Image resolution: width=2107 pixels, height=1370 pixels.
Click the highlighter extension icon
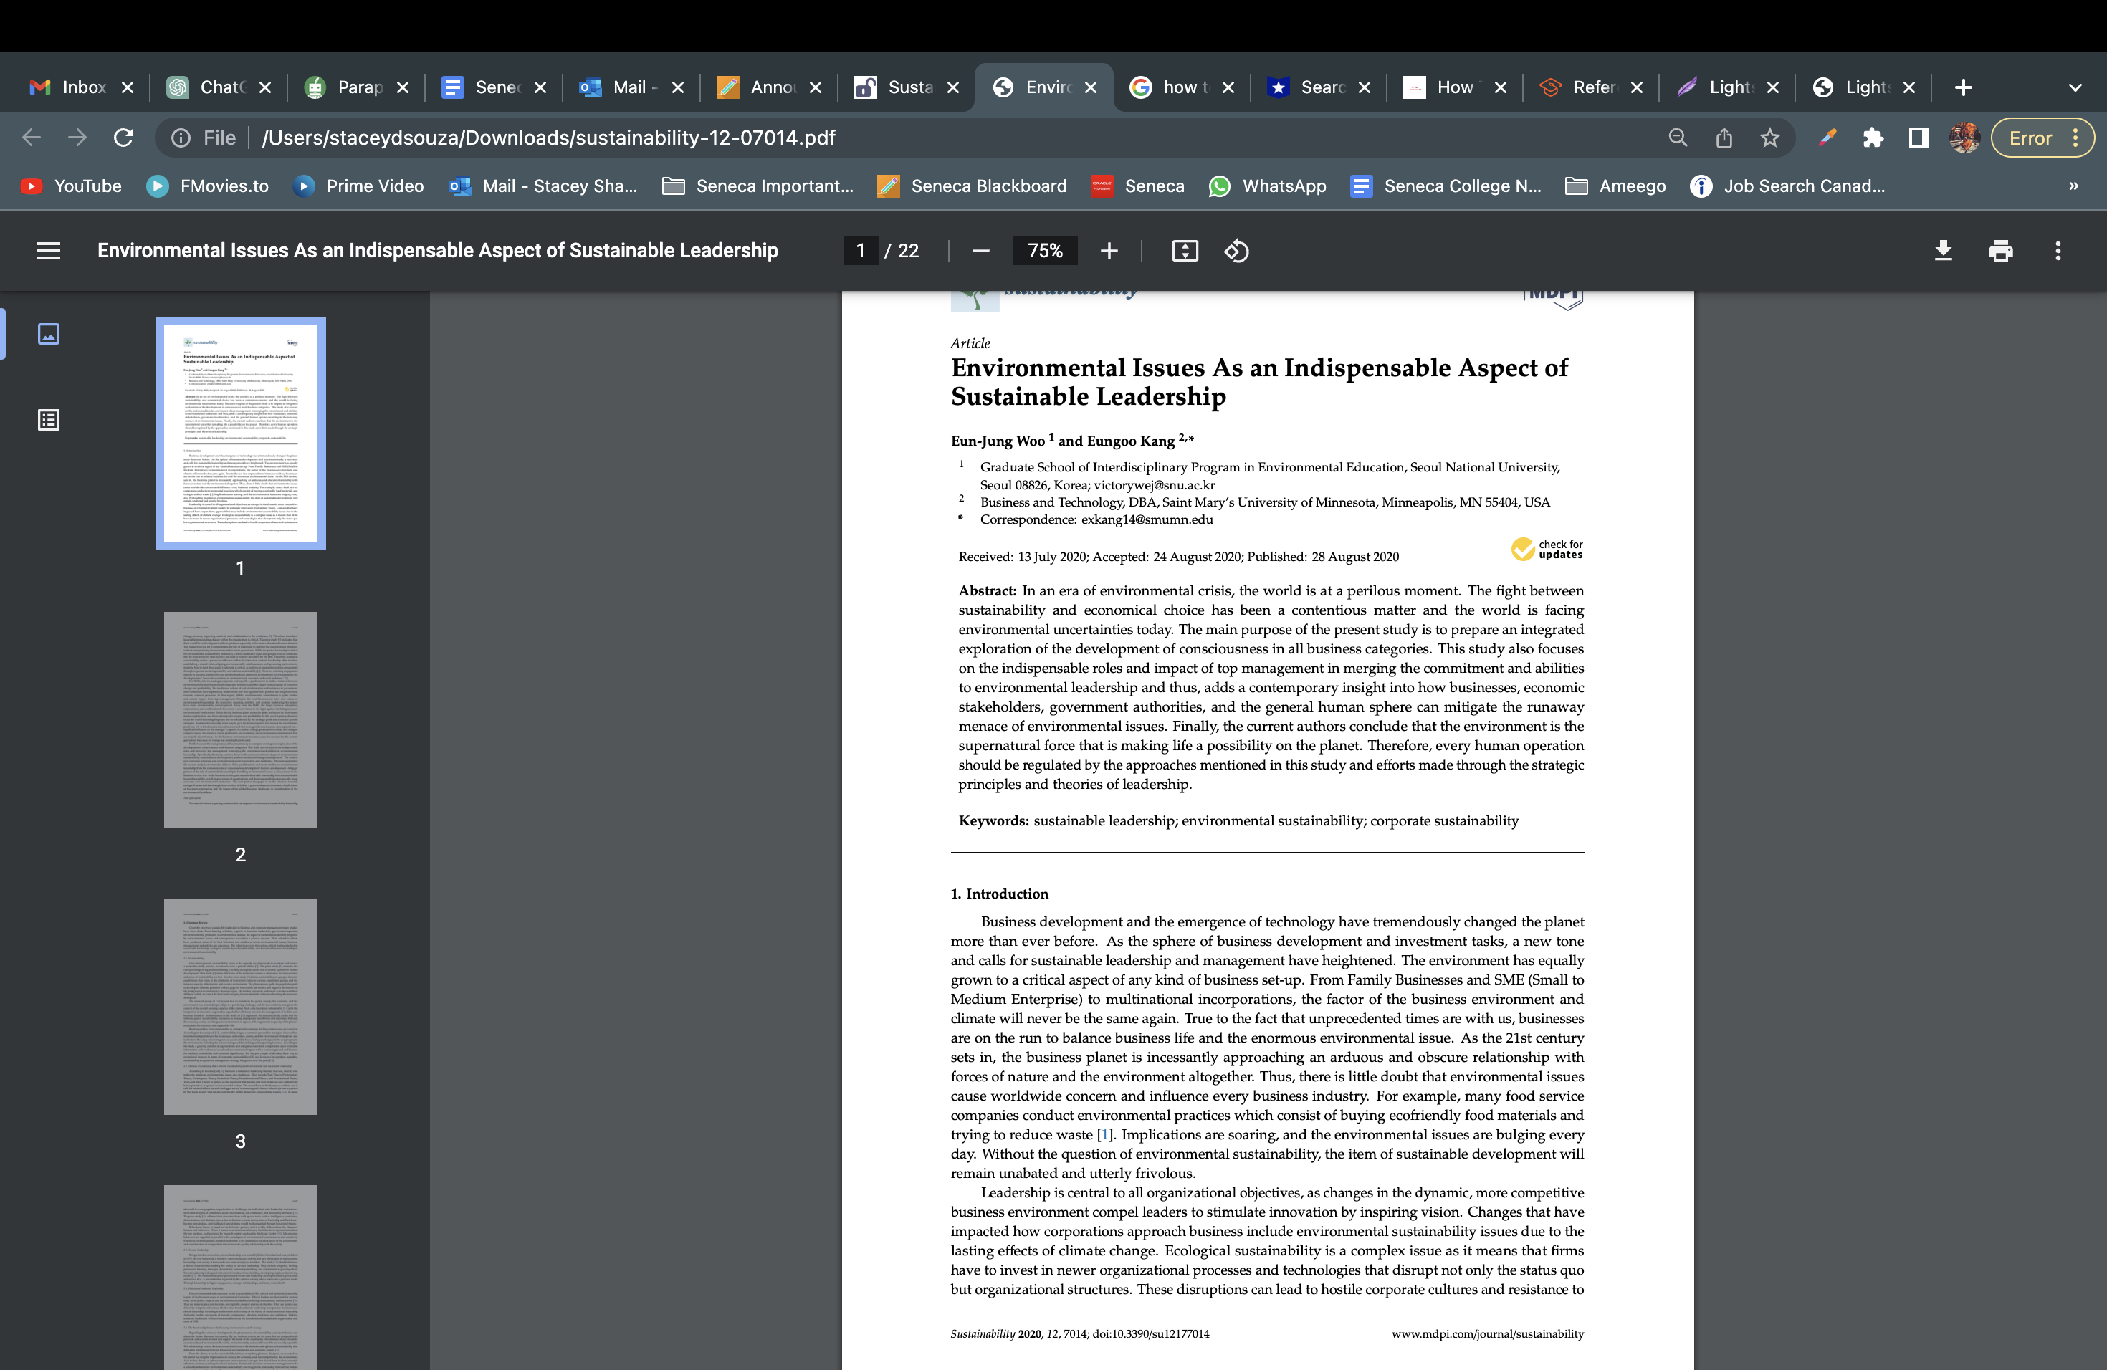tap(1827, 137)
